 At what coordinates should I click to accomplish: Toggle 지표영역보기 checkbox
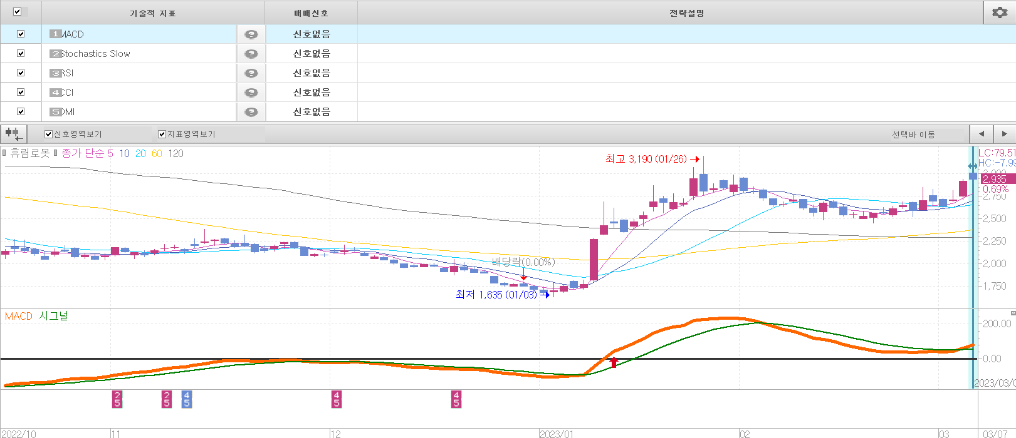162,134
